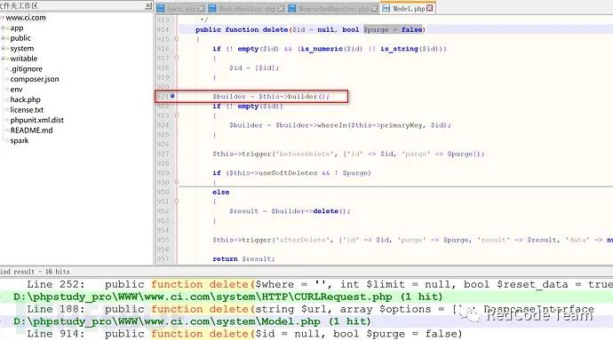This screenshot has height=340, width=613.
Task: Click the save-state icon on the hack.php tab
Action: (x=160, y=8)
